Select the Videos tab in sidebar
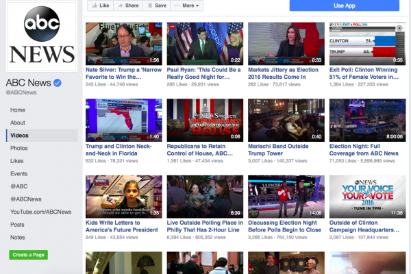The height and width of the screenshot is (274, 411). point(42,136)
